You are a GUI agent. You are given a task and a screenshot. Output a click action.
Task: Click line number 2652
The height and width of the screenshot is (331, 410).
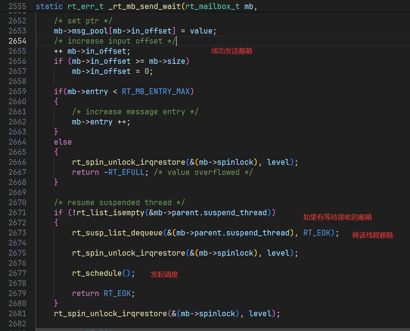coord(17,21)
